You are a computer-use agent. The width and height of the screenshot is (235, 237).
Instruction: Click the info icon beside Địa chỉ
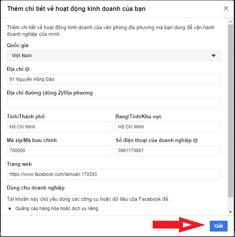click(x=27, y=69)
